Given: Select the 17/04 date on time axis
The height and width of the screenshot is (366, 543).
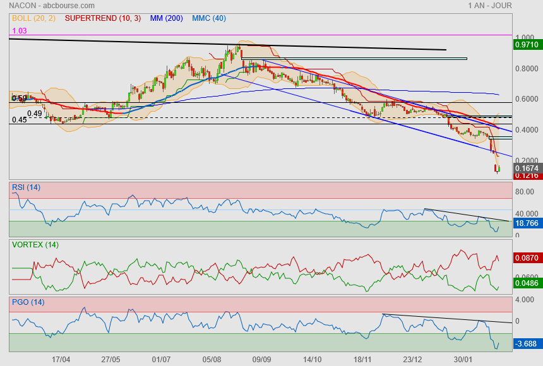Looking at the screenshot, I should click(61, 359).
